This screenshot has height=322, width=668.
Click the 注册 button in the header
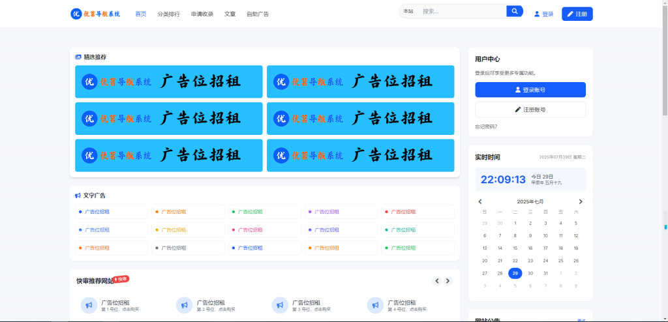pyautogui.click(x=577, y=14)
